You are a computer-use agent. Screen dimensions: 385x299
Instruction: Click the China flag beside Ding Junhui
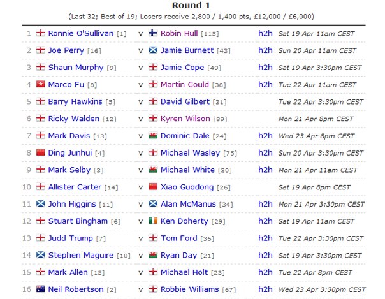click(41, 152)
